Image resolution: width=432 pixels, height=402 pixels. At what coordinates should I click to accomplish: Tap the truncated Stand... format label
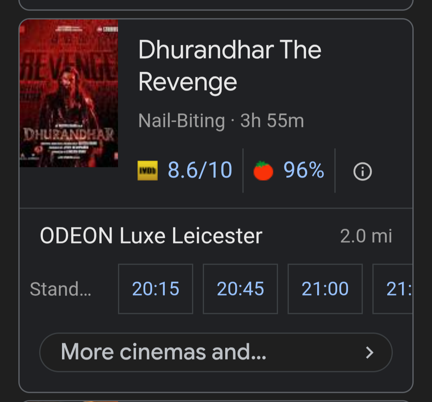pyautogui.click(x=60, y=289)
